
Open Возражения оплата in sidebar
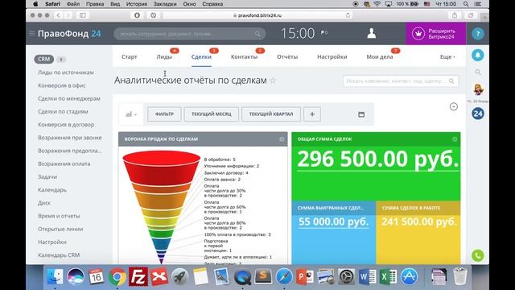(x=64, y=164)
